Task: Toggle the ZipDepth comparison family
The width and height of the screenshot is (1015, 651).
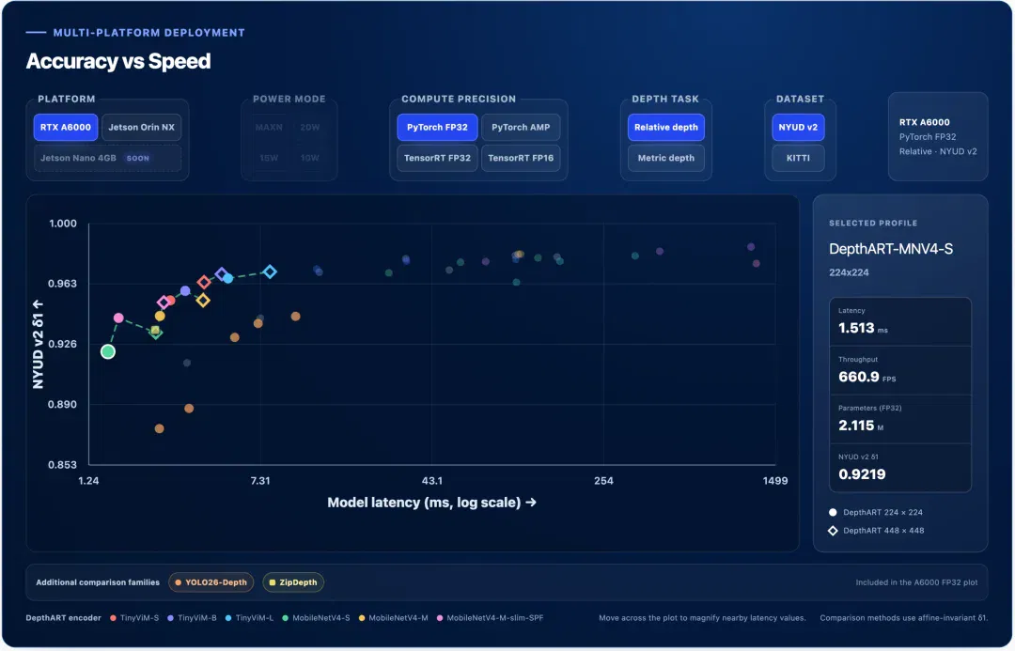Action: click(x=293, y=582)
